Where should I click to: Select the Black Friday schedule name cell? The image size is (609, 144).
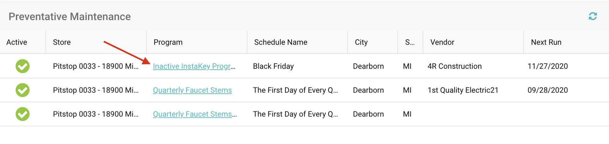tap(273, 66)
